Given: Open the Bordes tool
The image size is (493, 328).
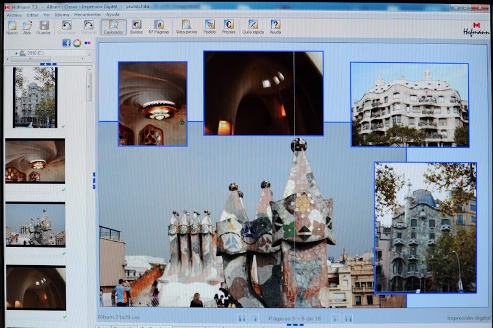Looking at the screenshot, I should (136, 27).
